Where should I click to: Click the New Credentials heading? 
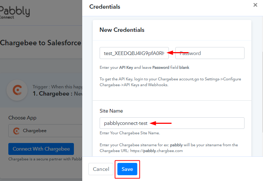(122, 30)
